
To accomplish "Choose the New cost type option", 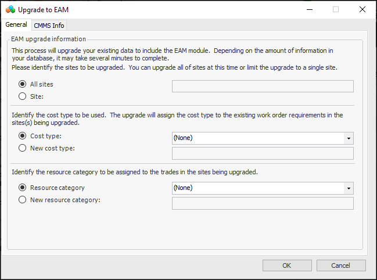I will (x=23, y=148).
